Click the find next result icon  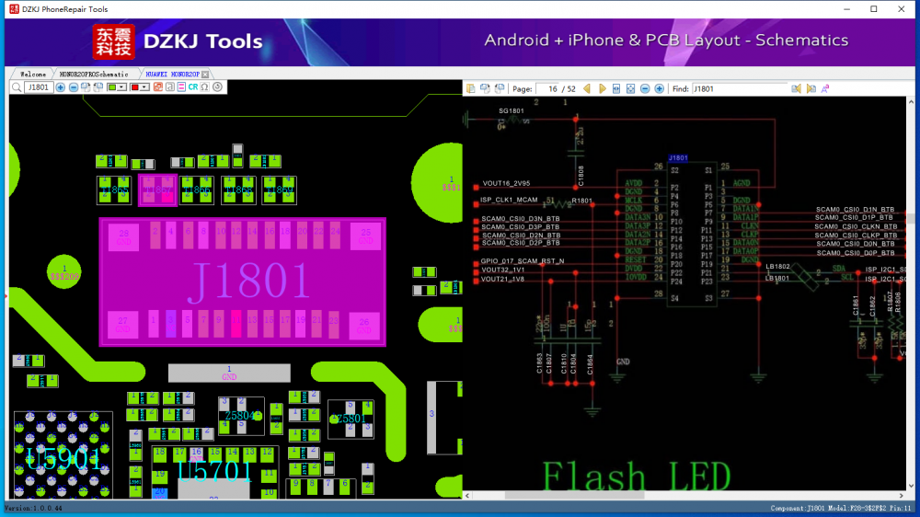(x=811, y=88)
